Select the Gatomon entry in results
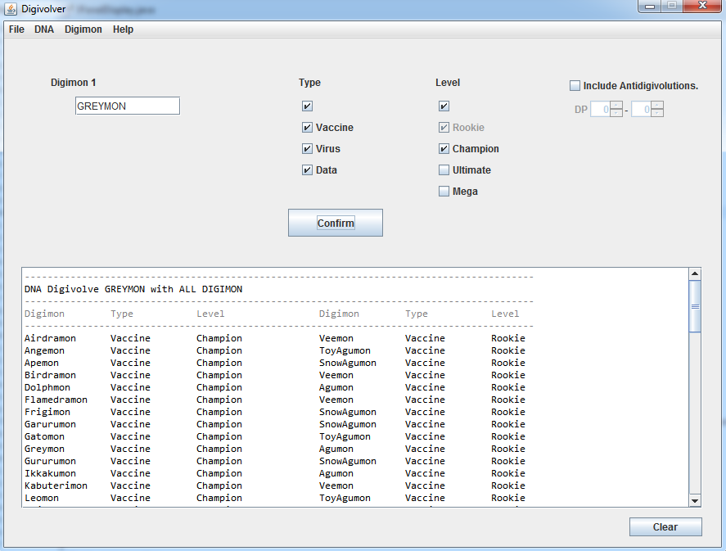 (x=44, y=436)
